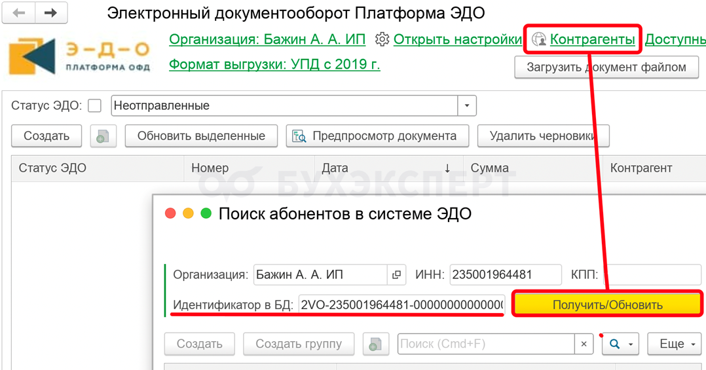This screenshot has width=706, height=370.
Task: Sort by the Дата column header
Action: click(x=388, y=168)
